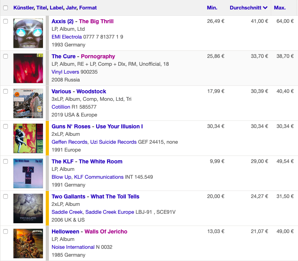This screenshot has width=298, height=261.
Task: Sort list by Label
Action: point(56,8)
